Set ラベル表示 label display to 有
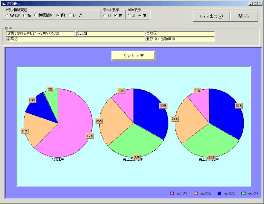This screenshot has height=204, width=264. pyautogui.click(x=118, y=16)
